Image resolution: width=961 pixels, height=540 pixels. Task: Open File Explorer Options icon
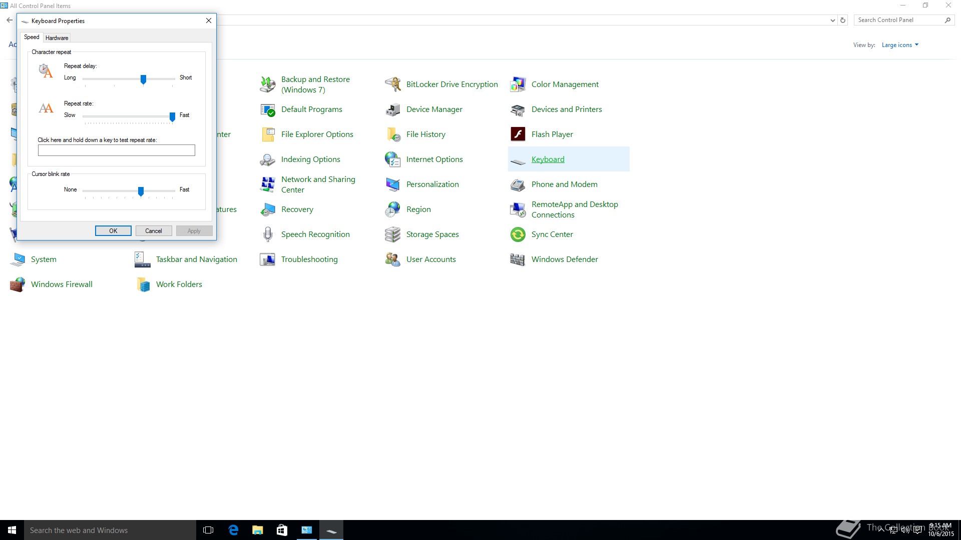(268, 134)
